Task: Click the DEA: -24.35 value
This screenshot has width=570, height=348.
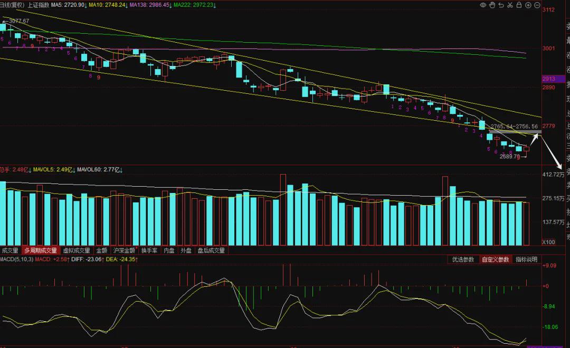Action: pyautogui.click(x=122, y=259)
